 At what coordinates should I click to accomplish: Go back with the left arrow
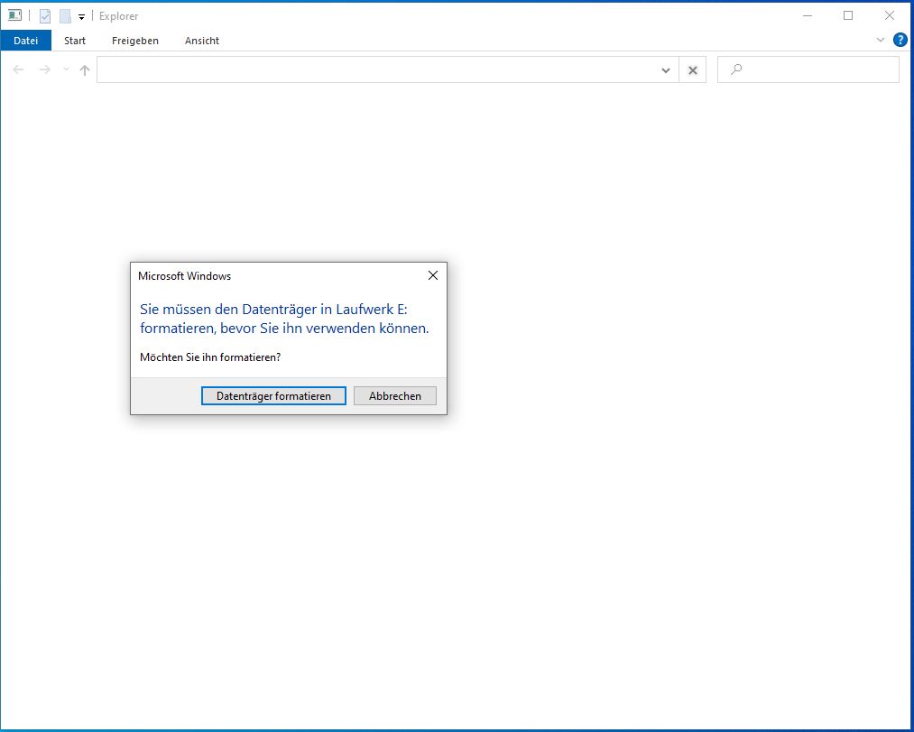click(18, 70)
